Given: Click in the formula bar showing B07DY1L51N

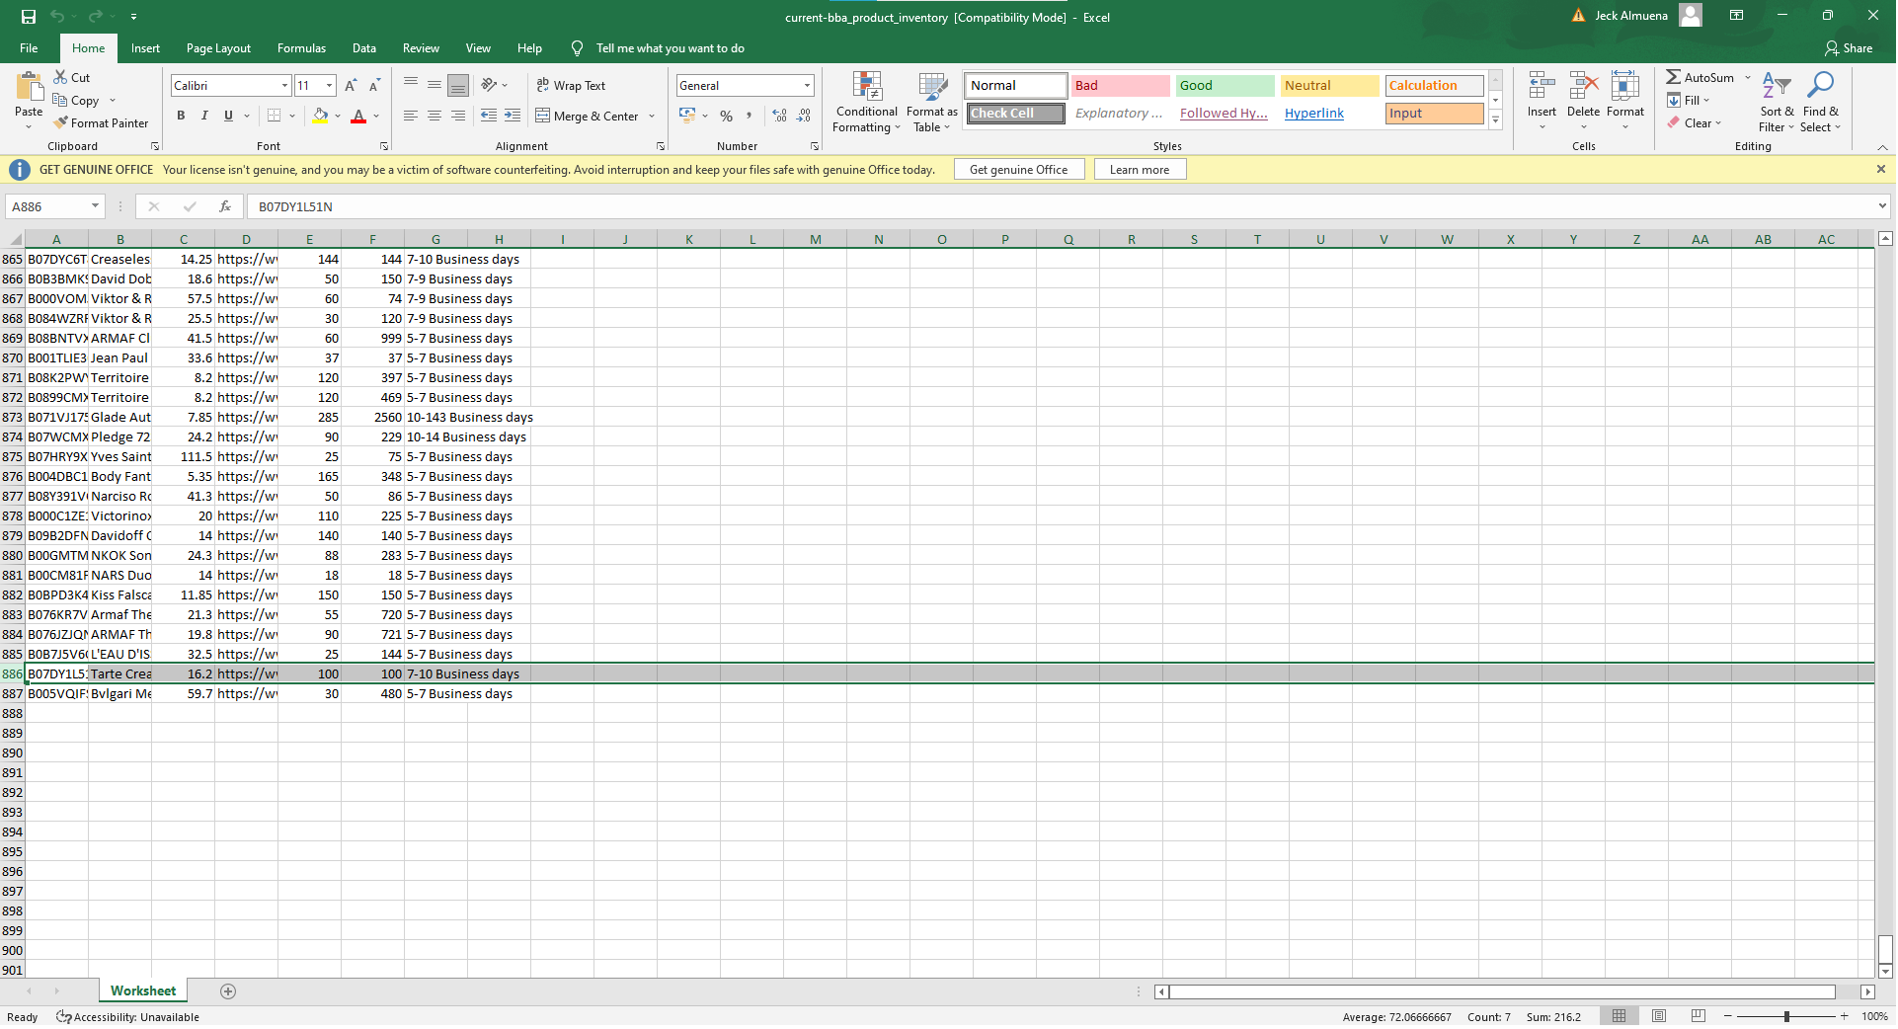Looking at the screenshot, I should pyautogui.click(x=1062, y=206).
